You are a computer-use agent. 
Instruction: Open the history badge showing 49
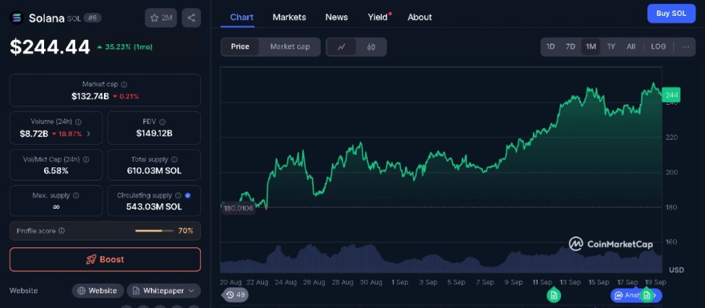(235, 295)
